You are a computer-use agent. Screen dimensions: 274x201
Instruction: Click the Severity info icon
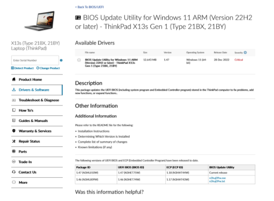[x=245, y=52]
